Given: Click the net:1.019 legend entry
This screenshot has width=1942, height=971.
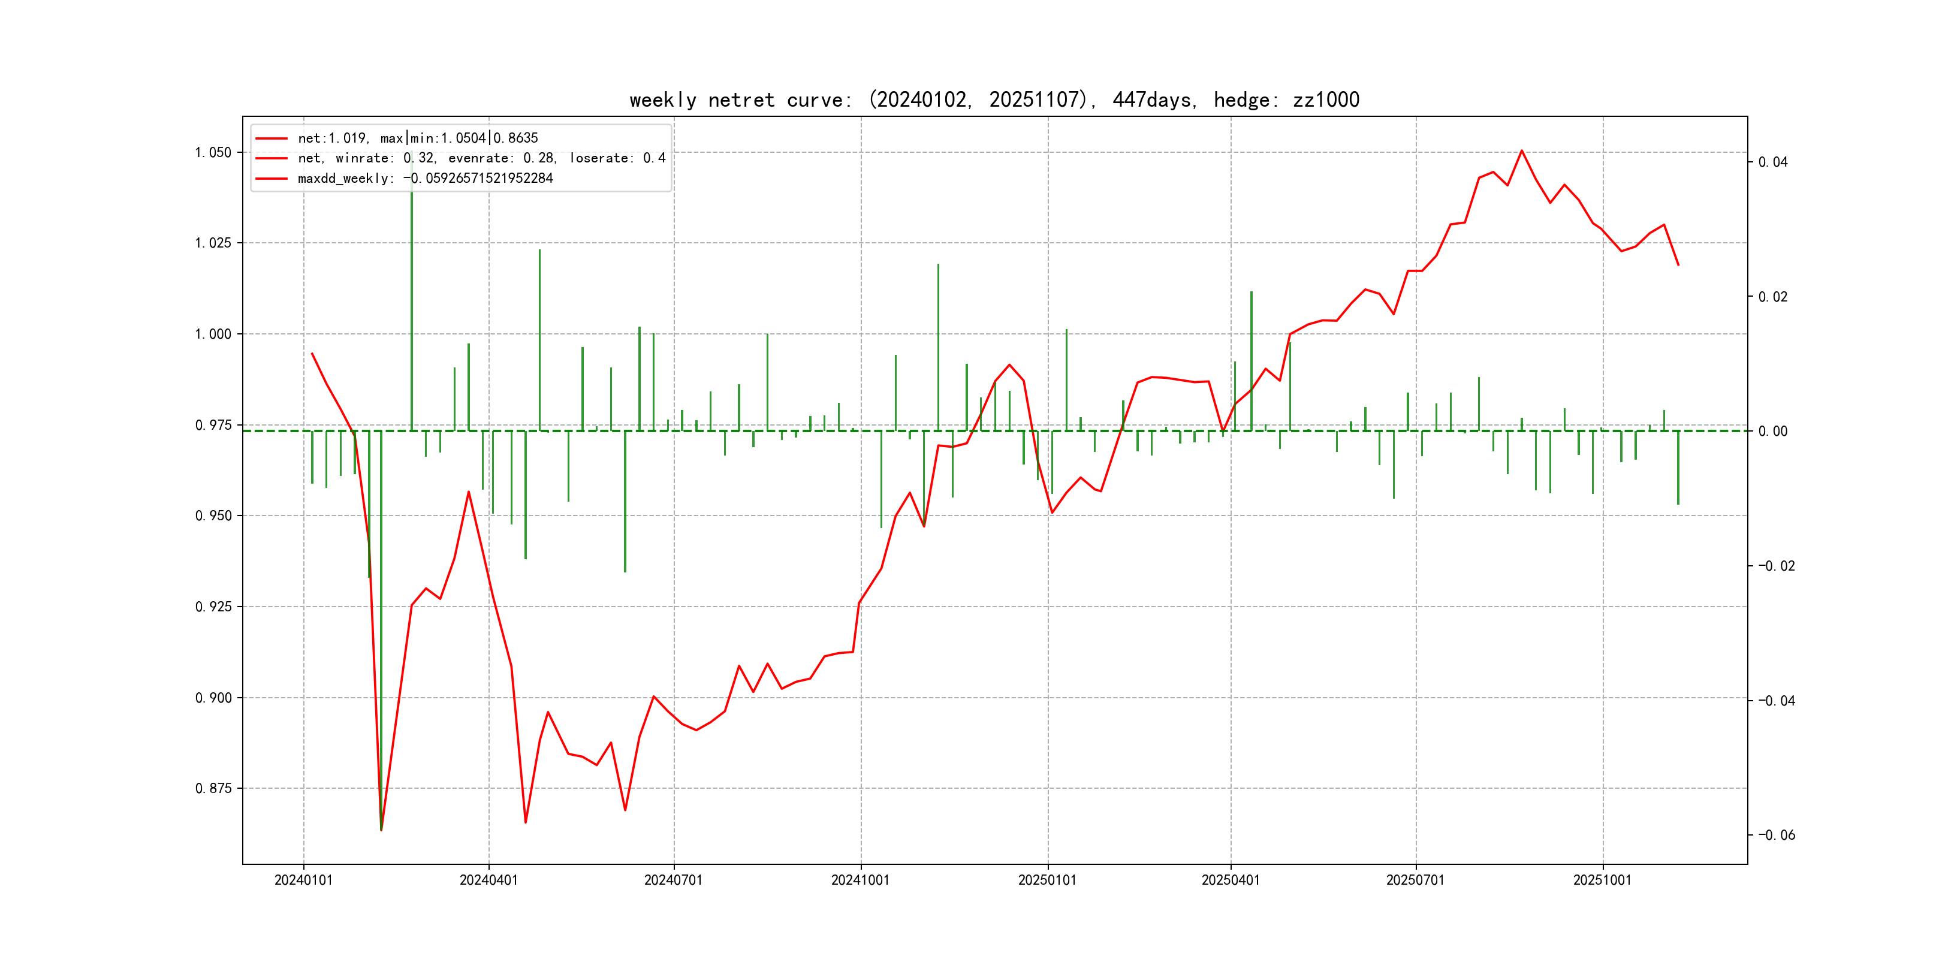Looking at the screenshot, I should (417, 138).
